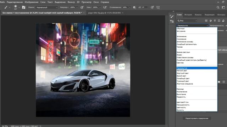Filter layers by pixel layers icon

tap(206, 21)
